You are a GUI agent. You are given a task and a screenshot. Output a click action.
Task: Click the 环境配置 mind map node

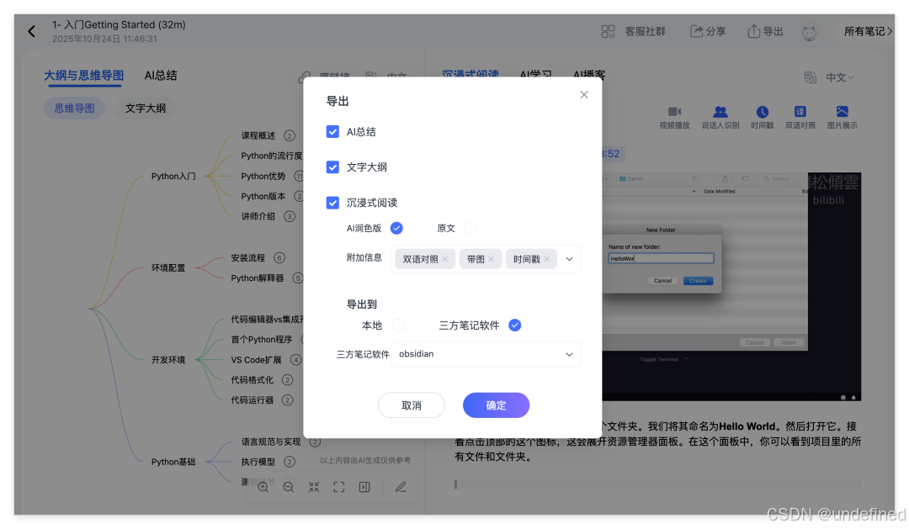coord(168,267)
